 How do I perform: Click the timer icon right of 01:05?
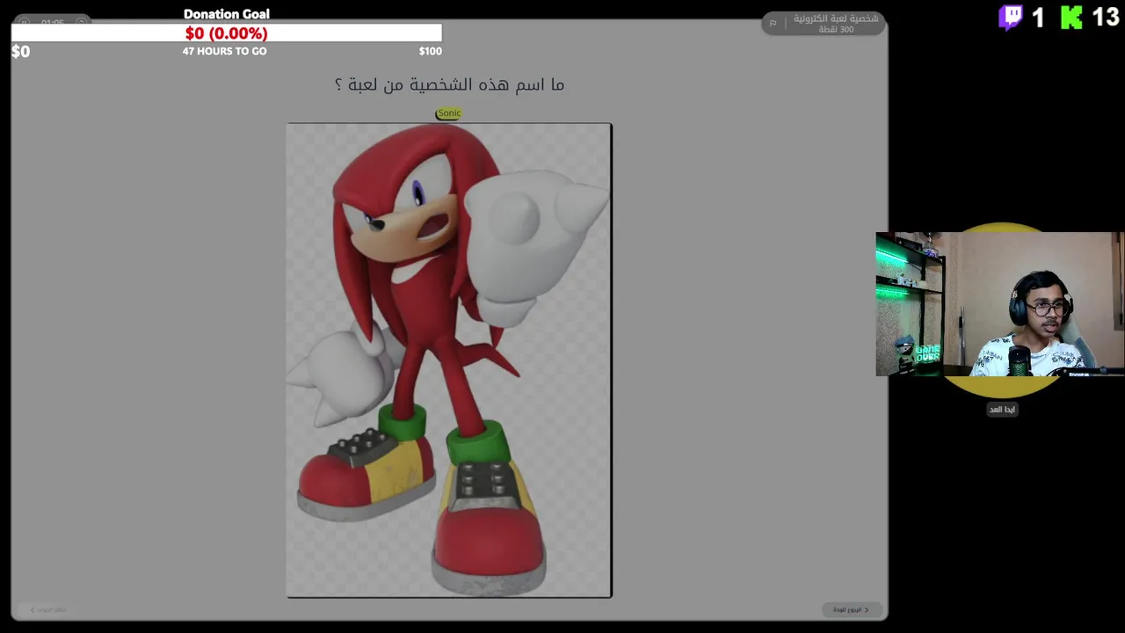click(81, 22)
